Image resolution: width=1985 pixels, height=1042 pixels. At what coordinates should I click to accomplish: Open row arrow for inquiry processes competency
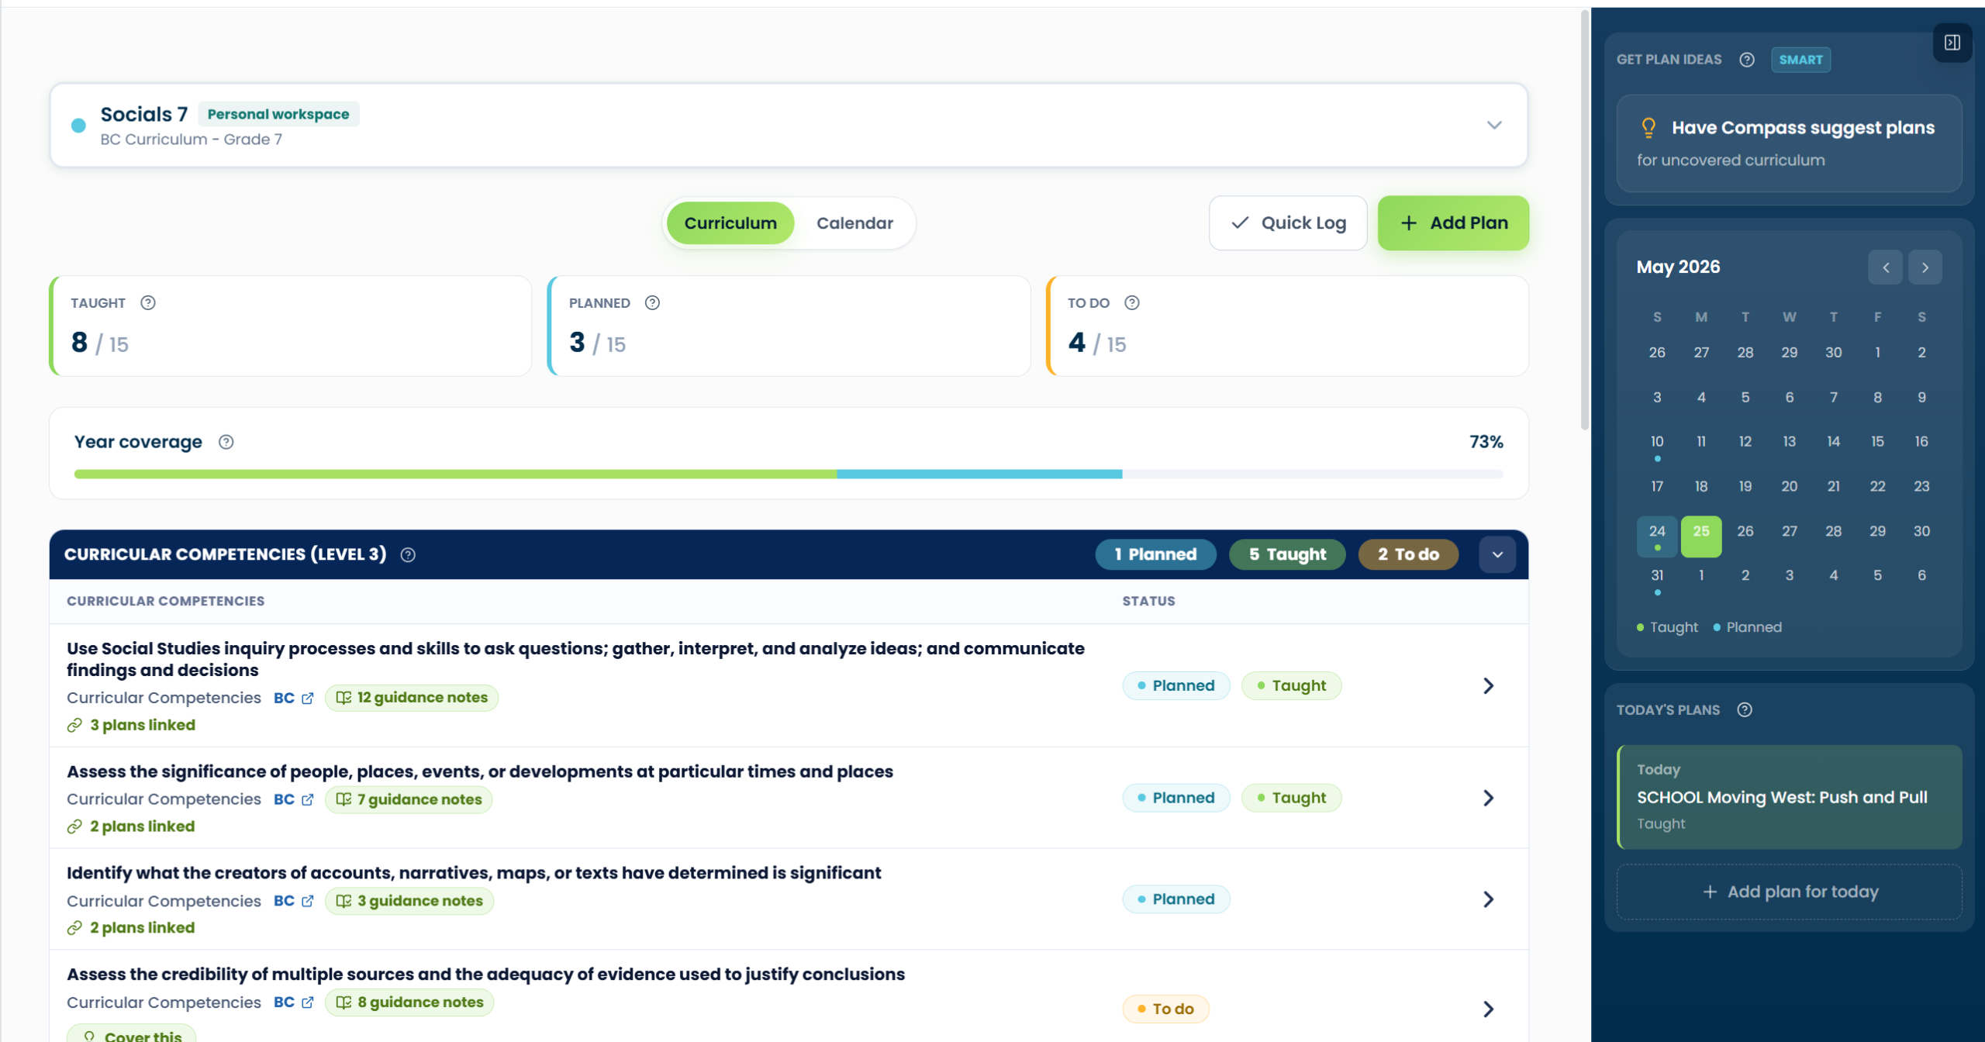pyautogui.click(x=1488, y=686)
